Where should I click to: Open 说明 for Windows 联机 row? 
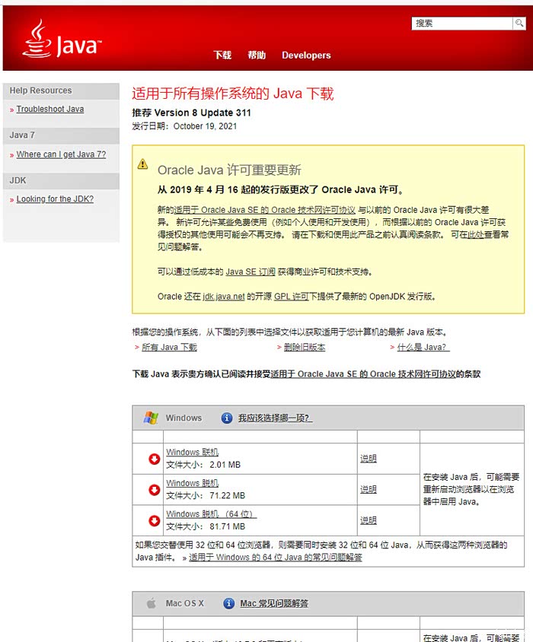click(369, 459)
